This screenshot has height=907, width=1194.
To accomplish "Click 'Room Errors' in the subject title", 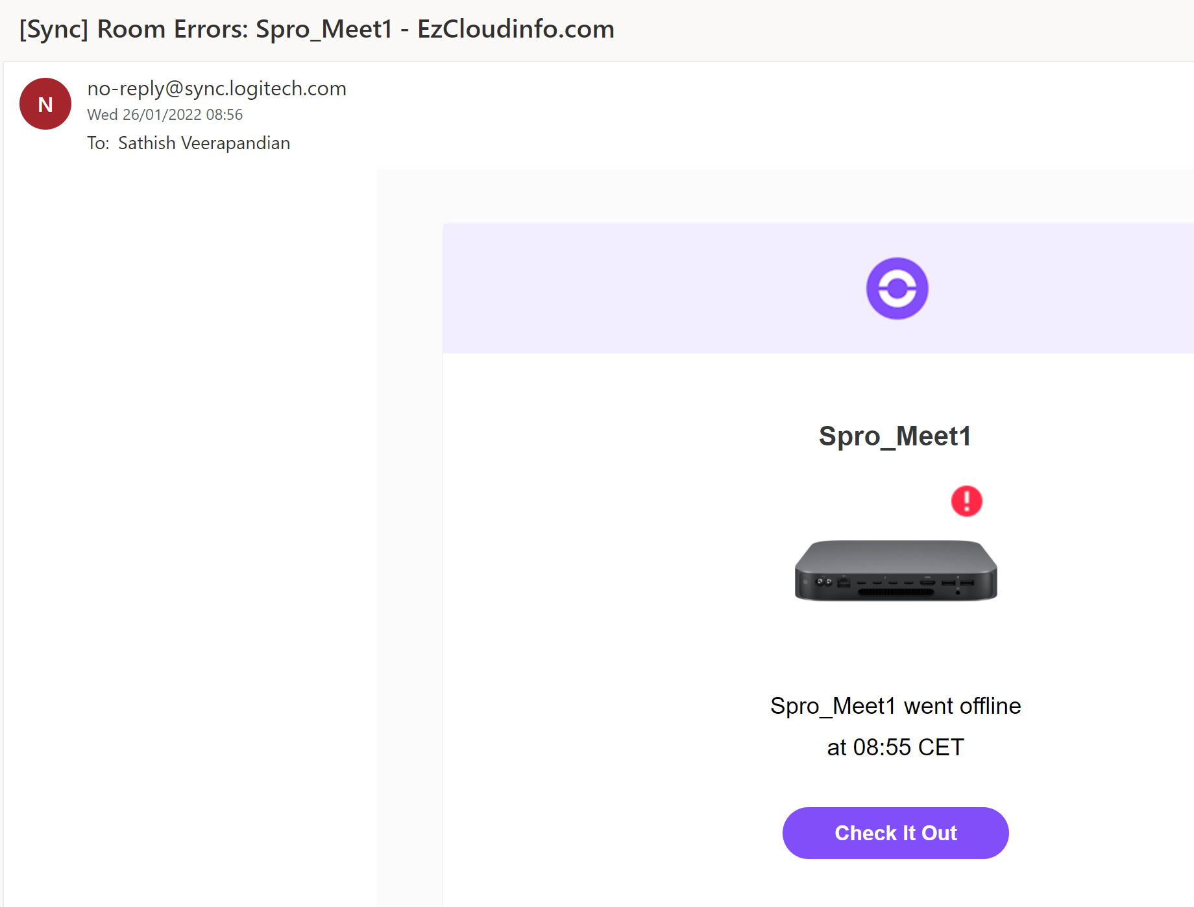I will (169, 29).
